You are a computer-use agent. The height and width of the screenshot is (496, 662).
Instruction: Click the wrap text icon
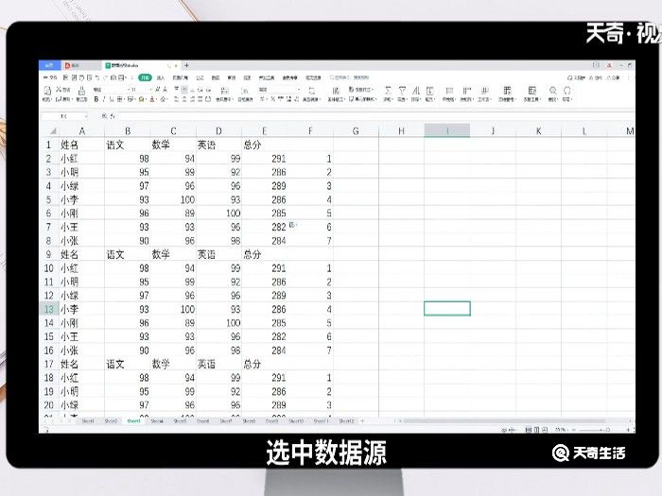[244, 91]
